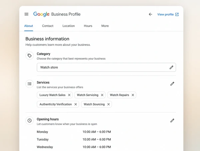The image size is (200, 151).
Task: Edit Services using the pencil icon
Action: pyautogui.click(x=172, y=84)
